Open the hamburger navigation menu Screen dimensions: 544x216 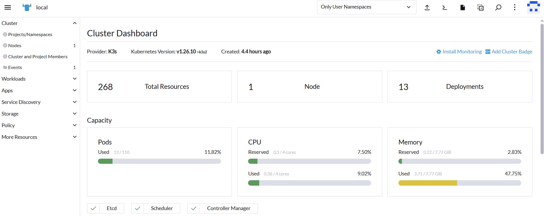(8, 7)
